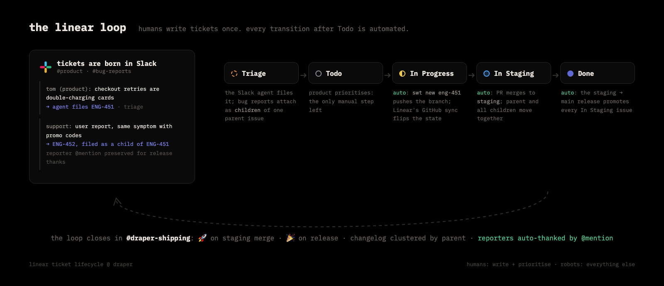Click the #draper-shipping channel name

point(158,238)
